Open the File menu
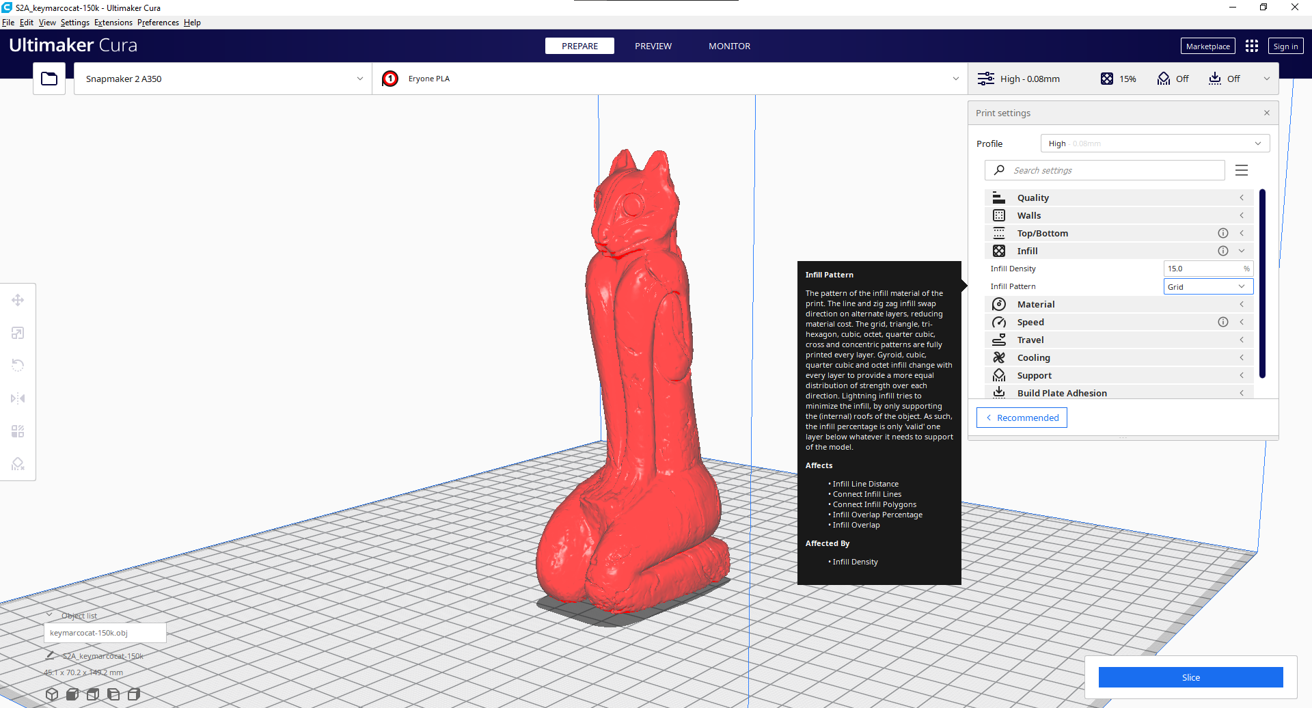 (8, 23)
